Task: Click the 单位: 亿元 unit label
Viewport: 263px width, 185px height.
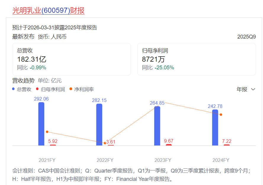Action: pos(50,81)
